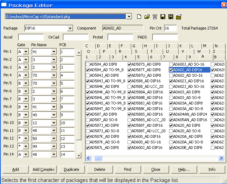This screenshot has width=227, height=184.
Task: Click the Save As floppy icon with the arrow
Action: click(171, 17)
